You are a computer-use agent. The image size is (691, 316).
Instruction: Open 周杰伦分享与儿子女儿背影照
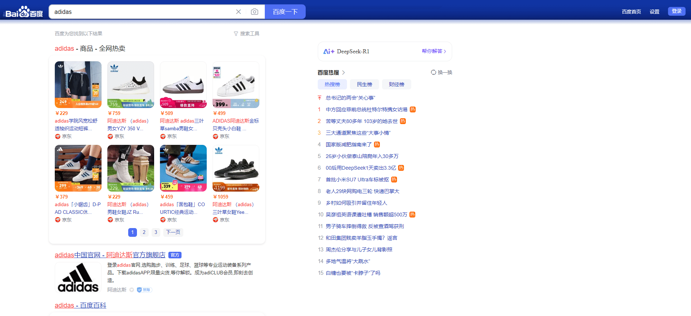coord(359,250)
